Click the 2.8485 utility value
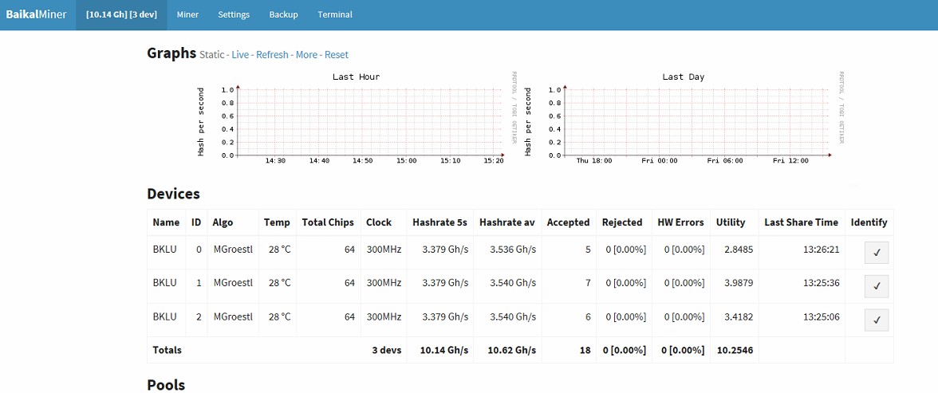 point(739,249)
